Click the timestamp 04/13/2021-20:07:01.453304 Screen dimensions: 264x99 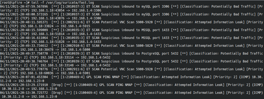[24, 77]
